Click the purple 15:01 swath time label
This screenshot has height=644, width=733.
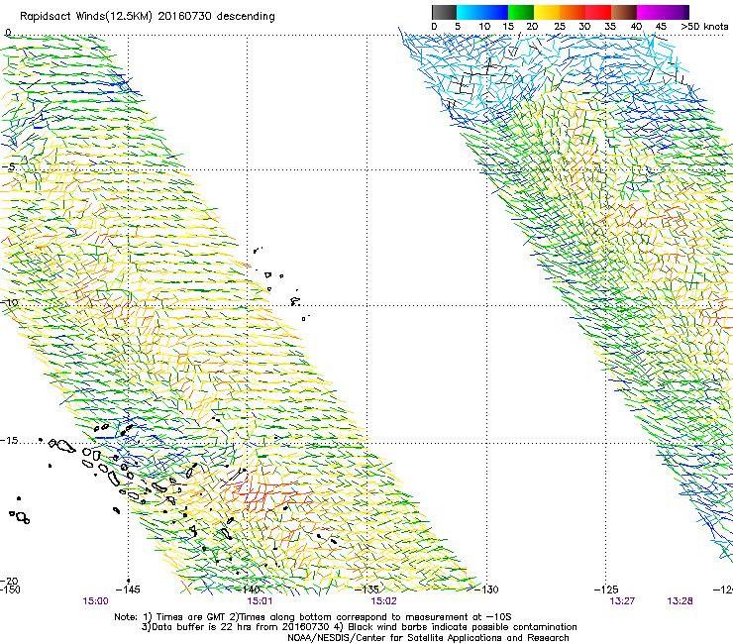point(260,601)
